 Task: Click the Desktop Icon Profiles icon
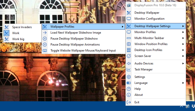tap(129, 50)
